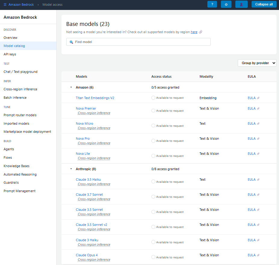This screenshot has height=265, width=279.
Task: Click link icon next to Claude Opus 4 EULA
Action: click(258, 255)
